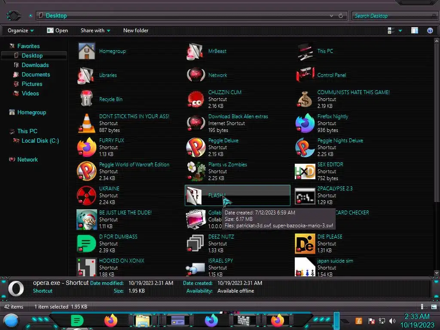Select the Network globe icon in file list
This screenshot has width=440, height=330.
196,75
